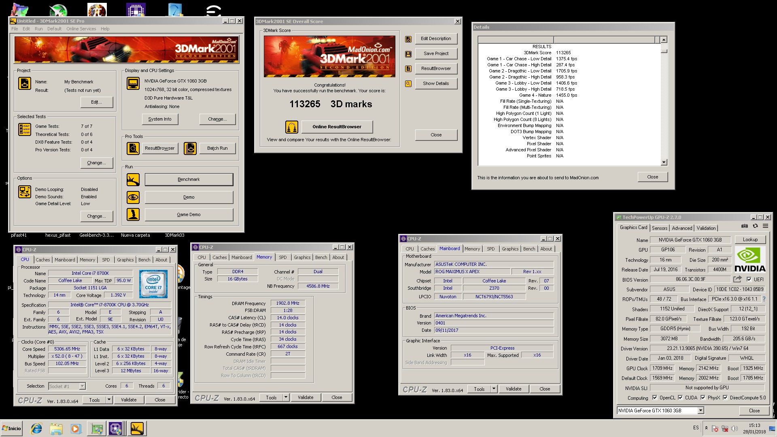The image size is (777, 437).
Task: Click the floppy icon beside Save Project
Action: click(408, 54)
